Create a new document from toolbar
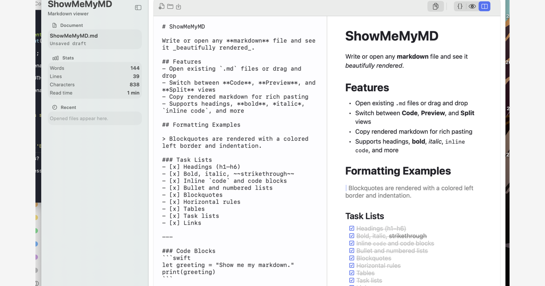 162,6
